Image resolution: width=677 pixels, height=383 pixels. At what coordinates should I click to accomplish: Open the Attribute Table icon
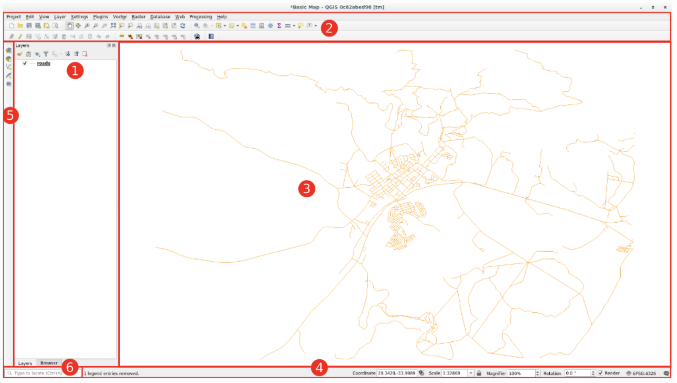tap(253, 25)
